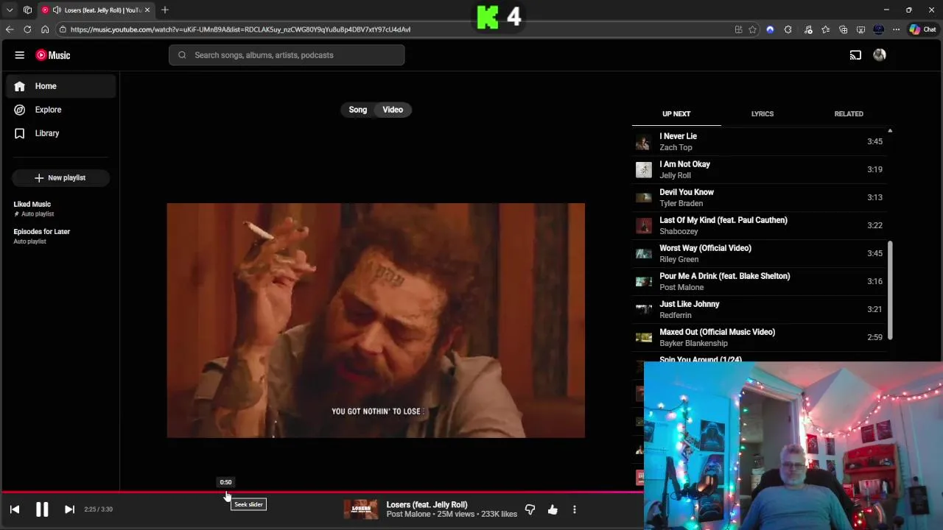943x530 pixels.
Task: Open browser collections icon
Action: coord(844,29)
